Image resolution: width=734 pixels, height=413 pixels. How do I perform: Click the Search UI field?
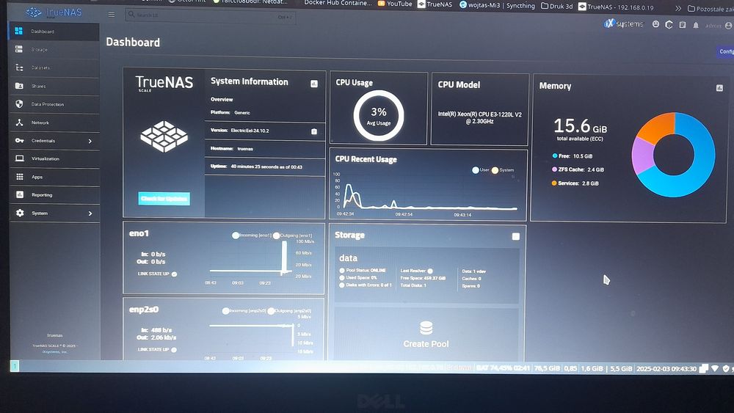click(x=210, y=15)
